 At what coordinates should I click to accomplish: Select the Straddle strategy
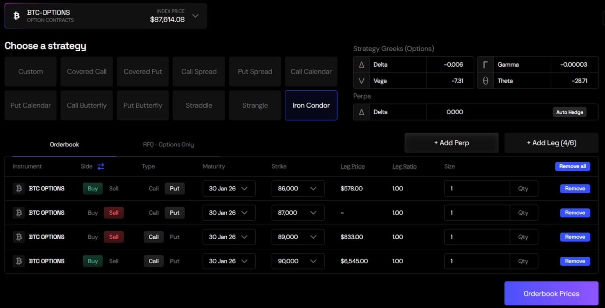click(199, 105)
